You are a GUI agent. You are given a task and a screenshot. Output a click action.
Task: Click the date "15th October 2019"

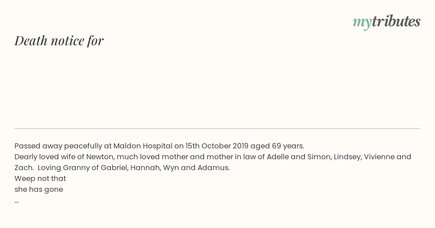[x=217, y=146]
